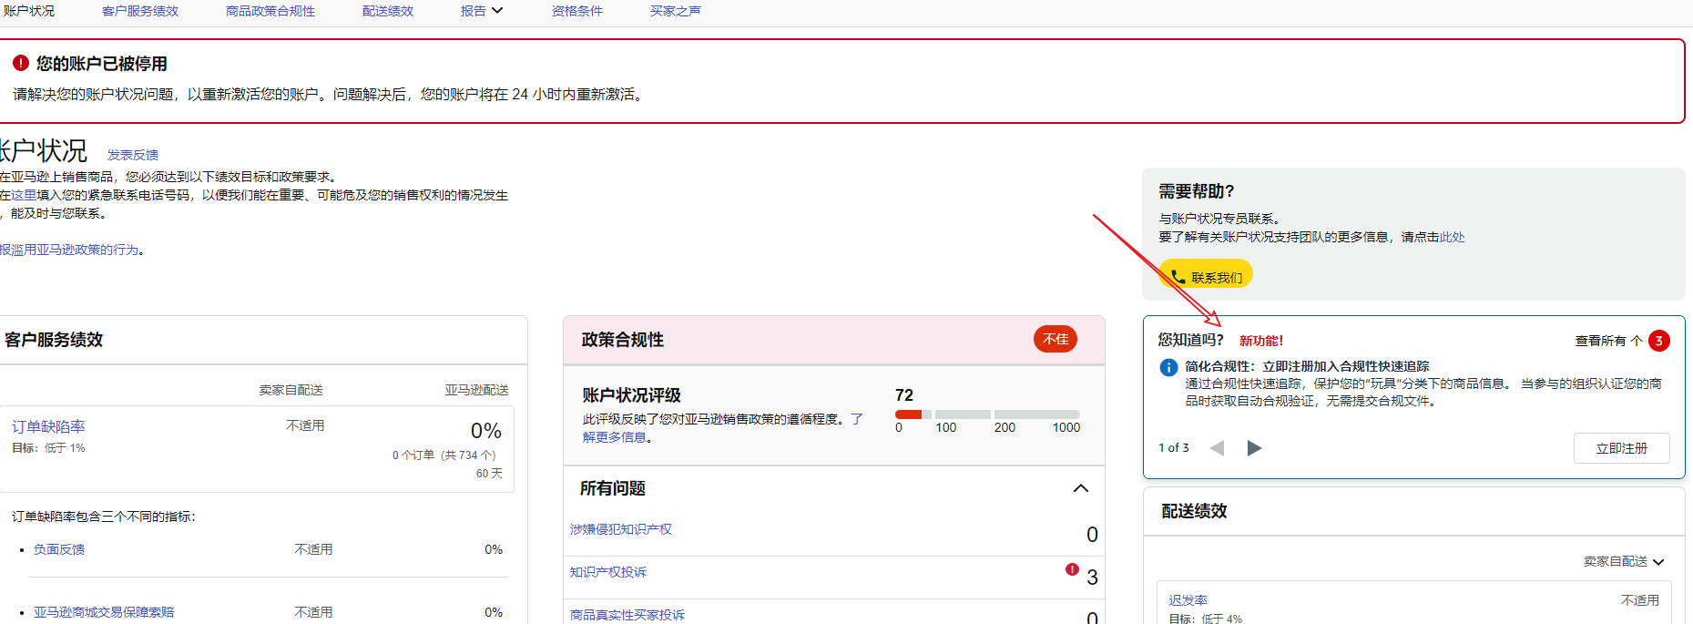Open the 涉嫌侵犯知识产权 issue link

coord(621,529)
